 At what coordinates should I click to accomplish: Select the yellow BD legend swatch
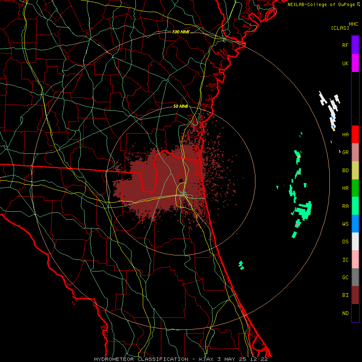355,170
